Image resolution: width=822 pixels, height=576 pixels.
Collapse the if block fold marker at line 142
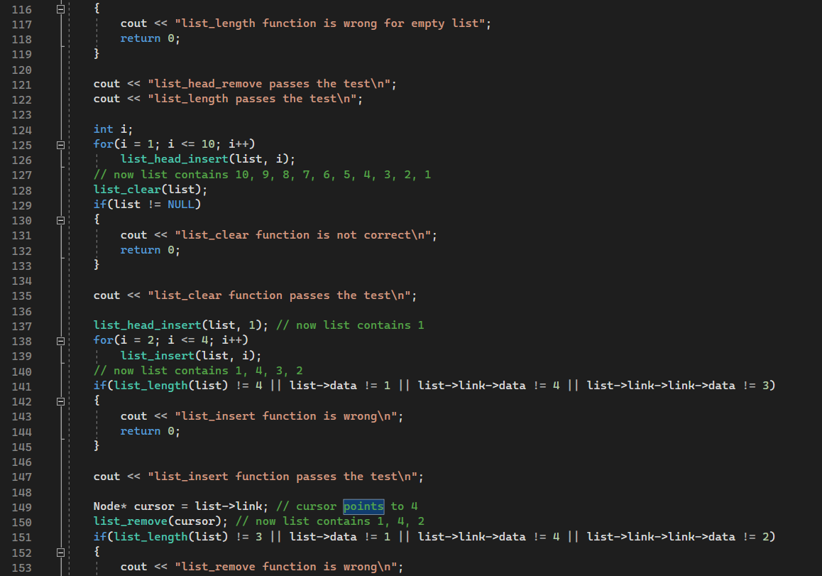point(60,401)
